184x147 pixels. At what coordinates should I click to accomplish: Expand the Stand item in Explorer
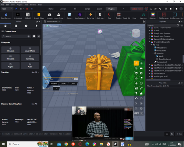(x=149, y=31)
